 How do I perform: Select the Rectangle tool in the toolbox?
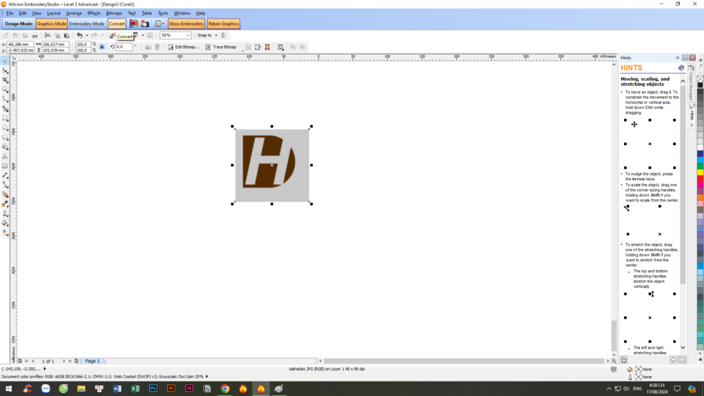[5, 118]
